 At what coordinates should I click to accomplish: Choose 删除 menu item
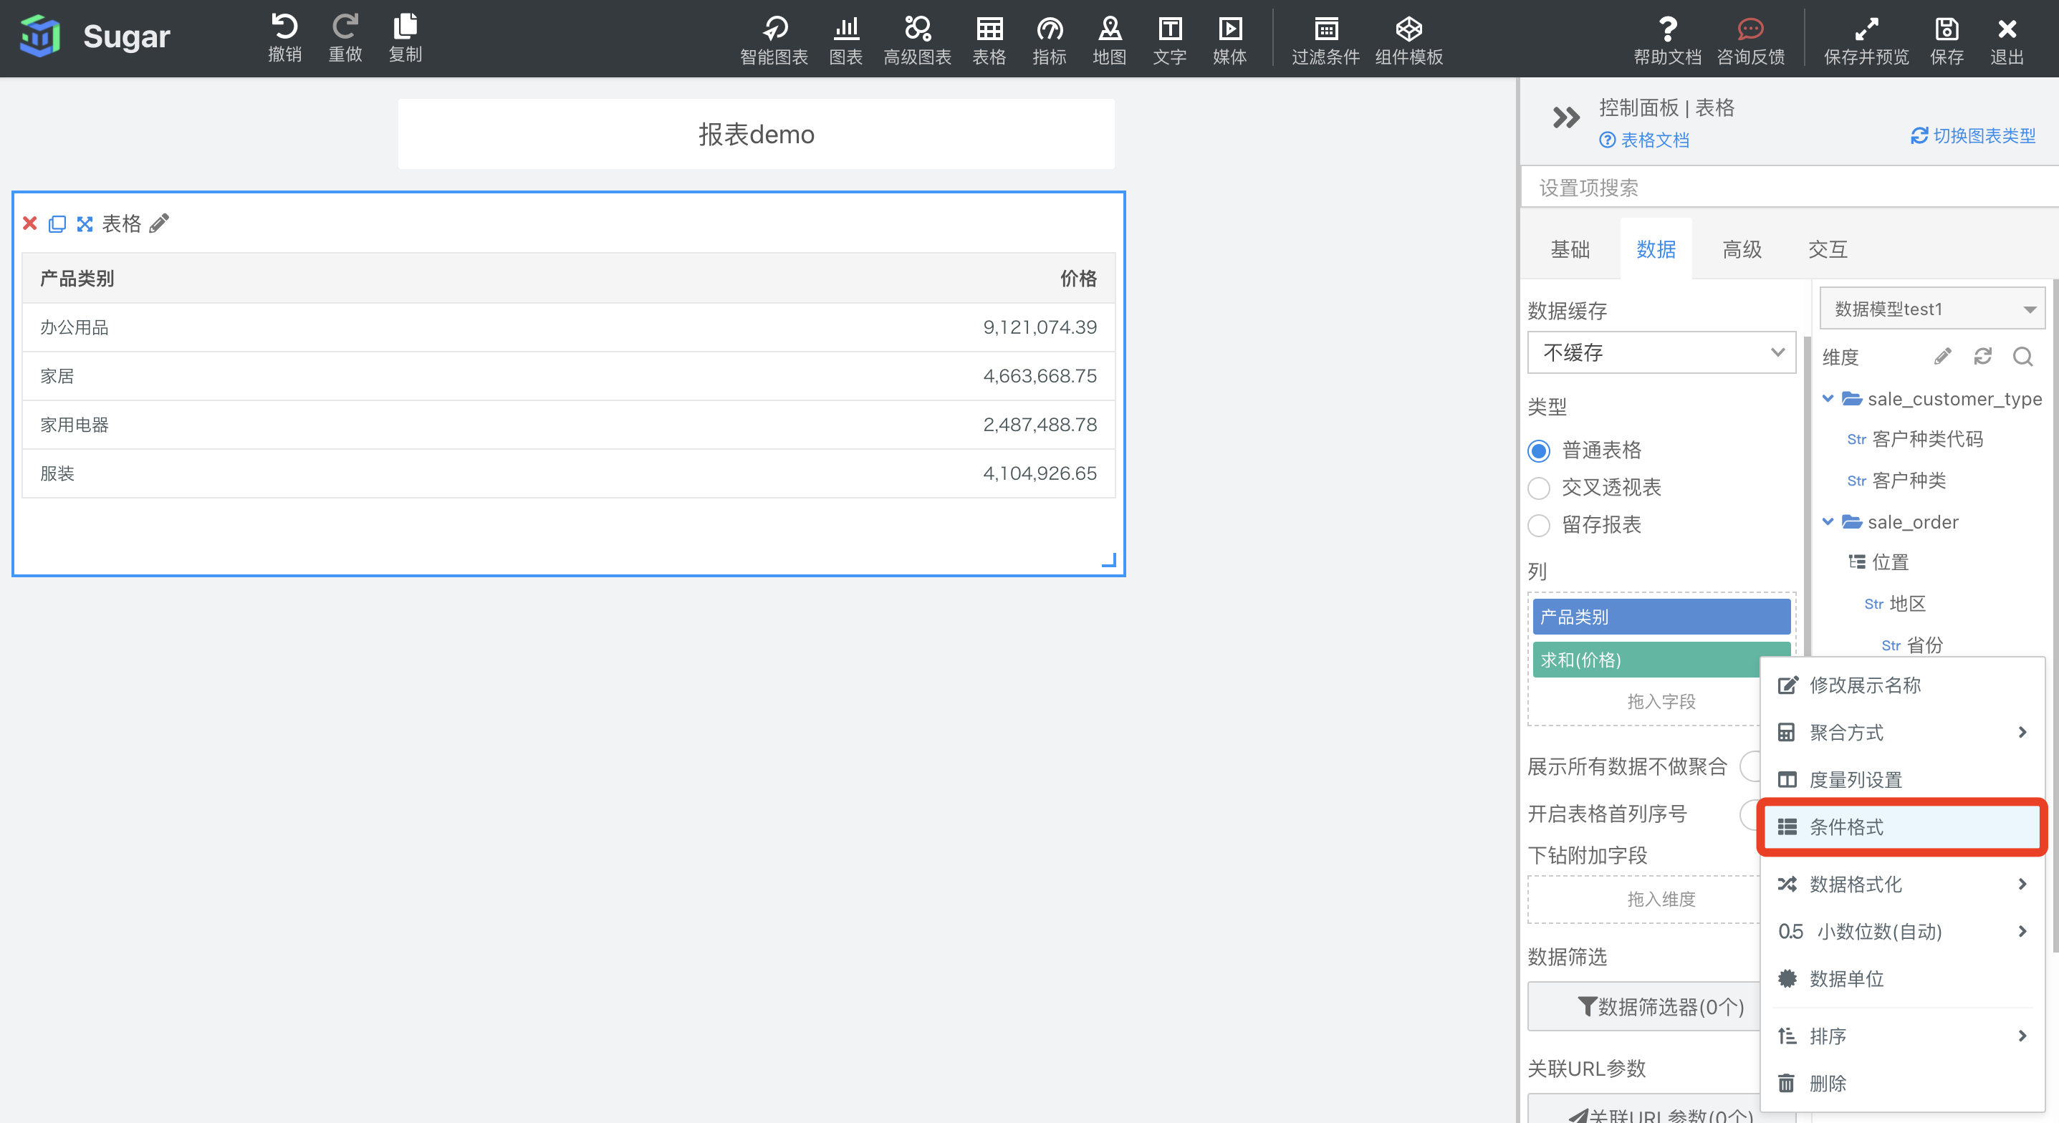[x=1902, y=1083]
